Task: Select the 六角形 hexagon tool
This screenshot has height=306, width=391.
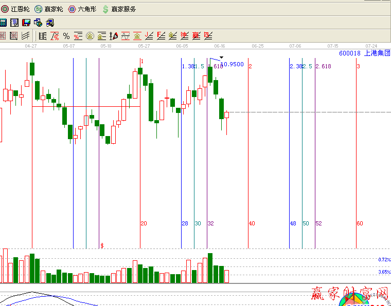Action: 82,9
